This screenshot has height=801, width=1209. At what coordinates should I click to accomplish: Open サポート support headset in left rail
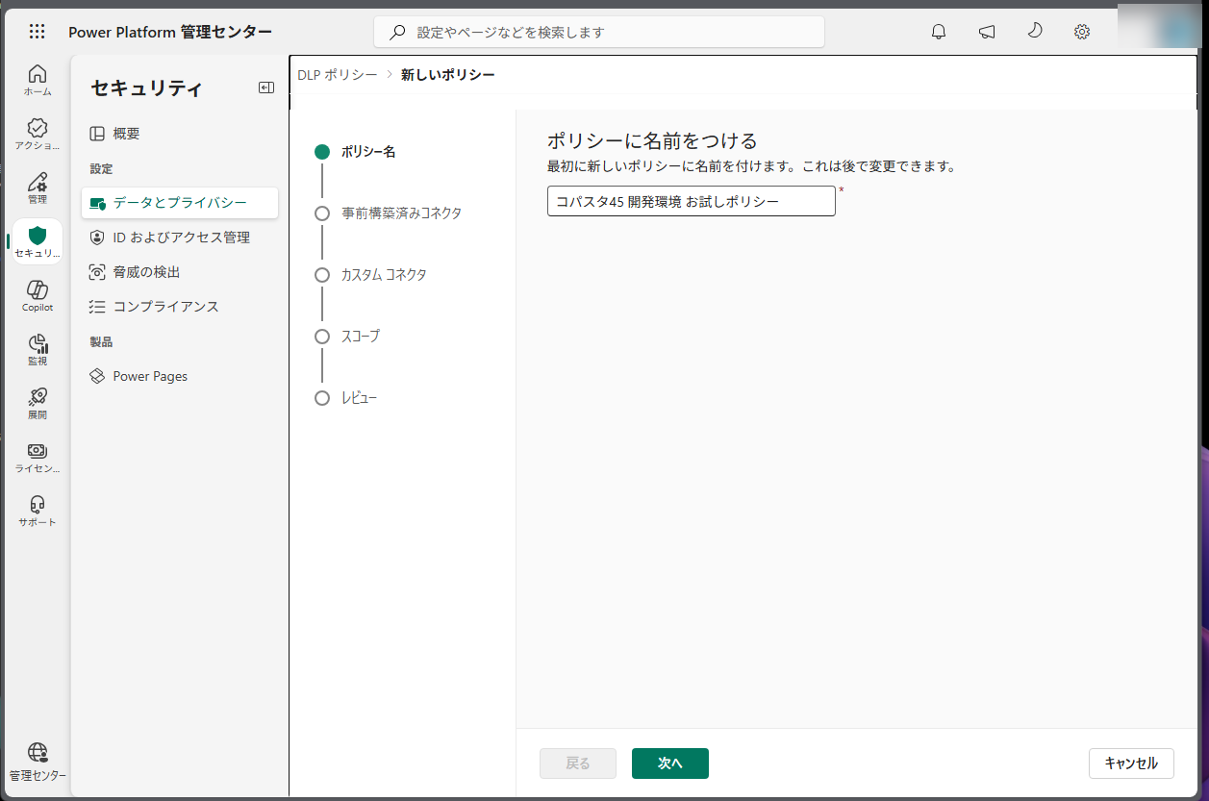coord(38,512)
